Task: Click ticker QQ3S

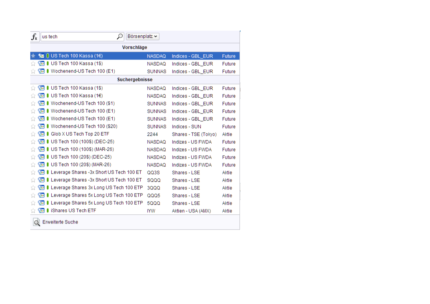Action: pyautogui.click(x=153, y=173)
